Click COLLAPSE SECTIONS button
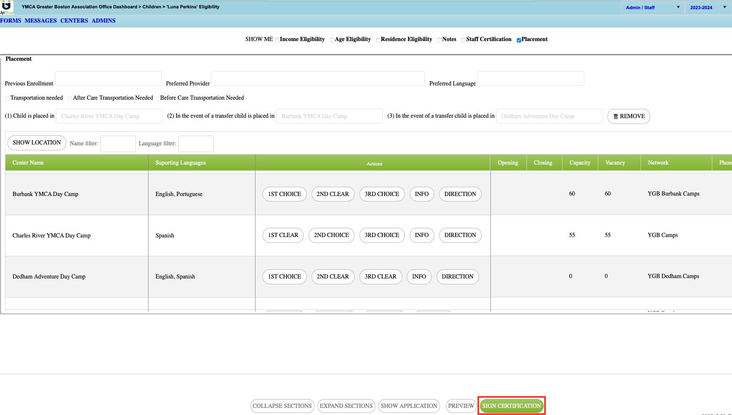This screenshot has width=732, height=415. tap(282, 406)
